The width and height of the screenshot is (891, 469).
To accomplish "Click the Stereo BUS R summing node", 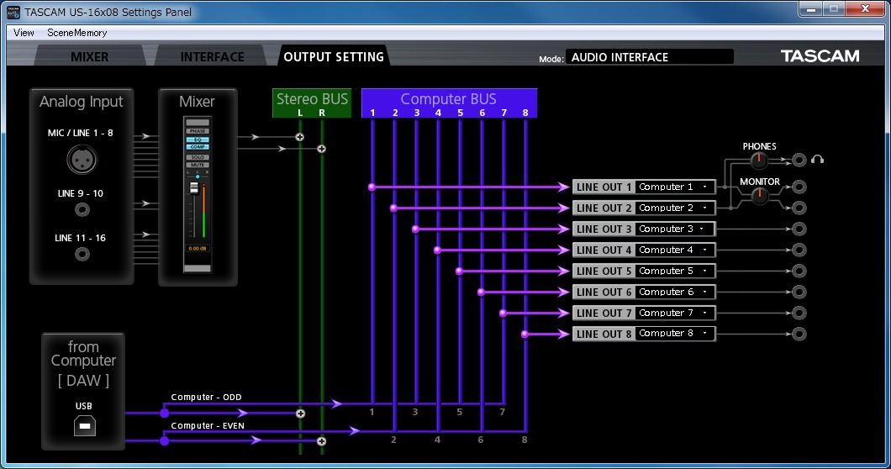I will click(x=321, y=149).
